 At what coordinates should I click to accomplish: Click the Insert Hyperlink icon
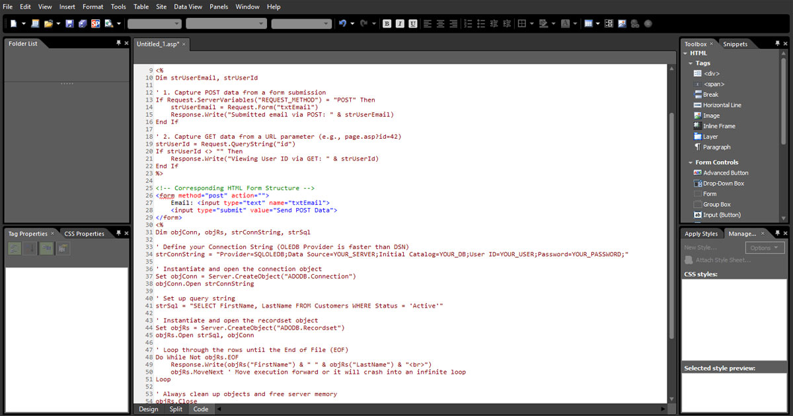(x=635, y=23)
